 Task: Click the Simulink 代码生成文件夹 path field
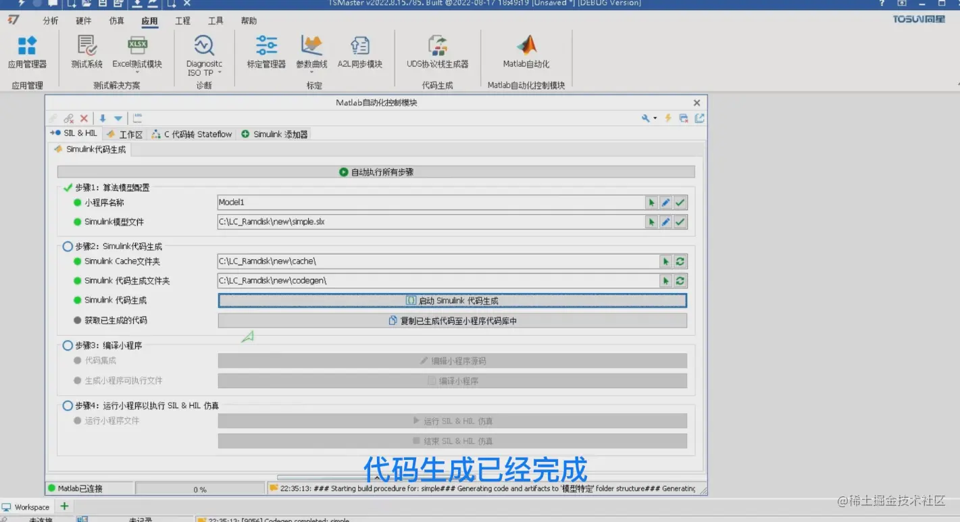[x=438, y=281]
